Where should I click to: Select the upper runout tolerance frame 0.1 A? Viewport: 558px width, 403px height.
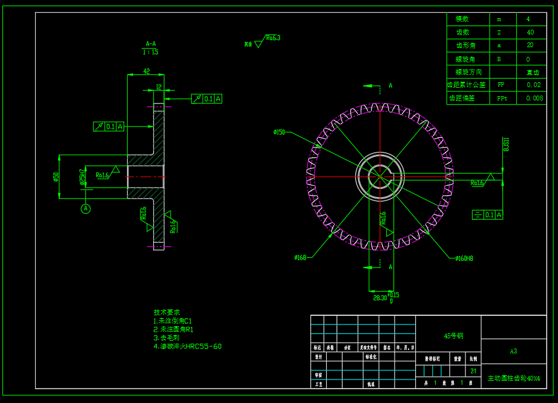tap(206, 99)
